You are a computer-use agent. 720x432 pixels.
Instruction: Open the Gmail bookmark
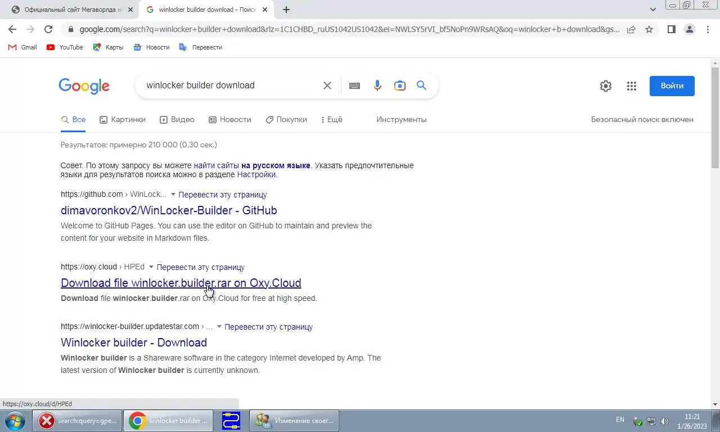[x=22, y=47]
